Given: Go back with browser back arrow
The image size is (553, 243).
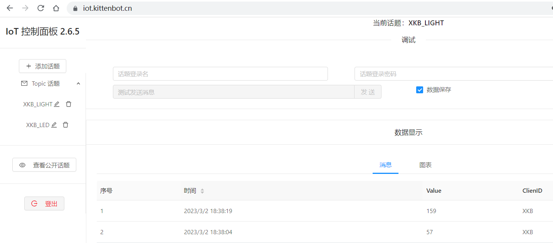Looking at the screenshot, I should click(10, 8).
